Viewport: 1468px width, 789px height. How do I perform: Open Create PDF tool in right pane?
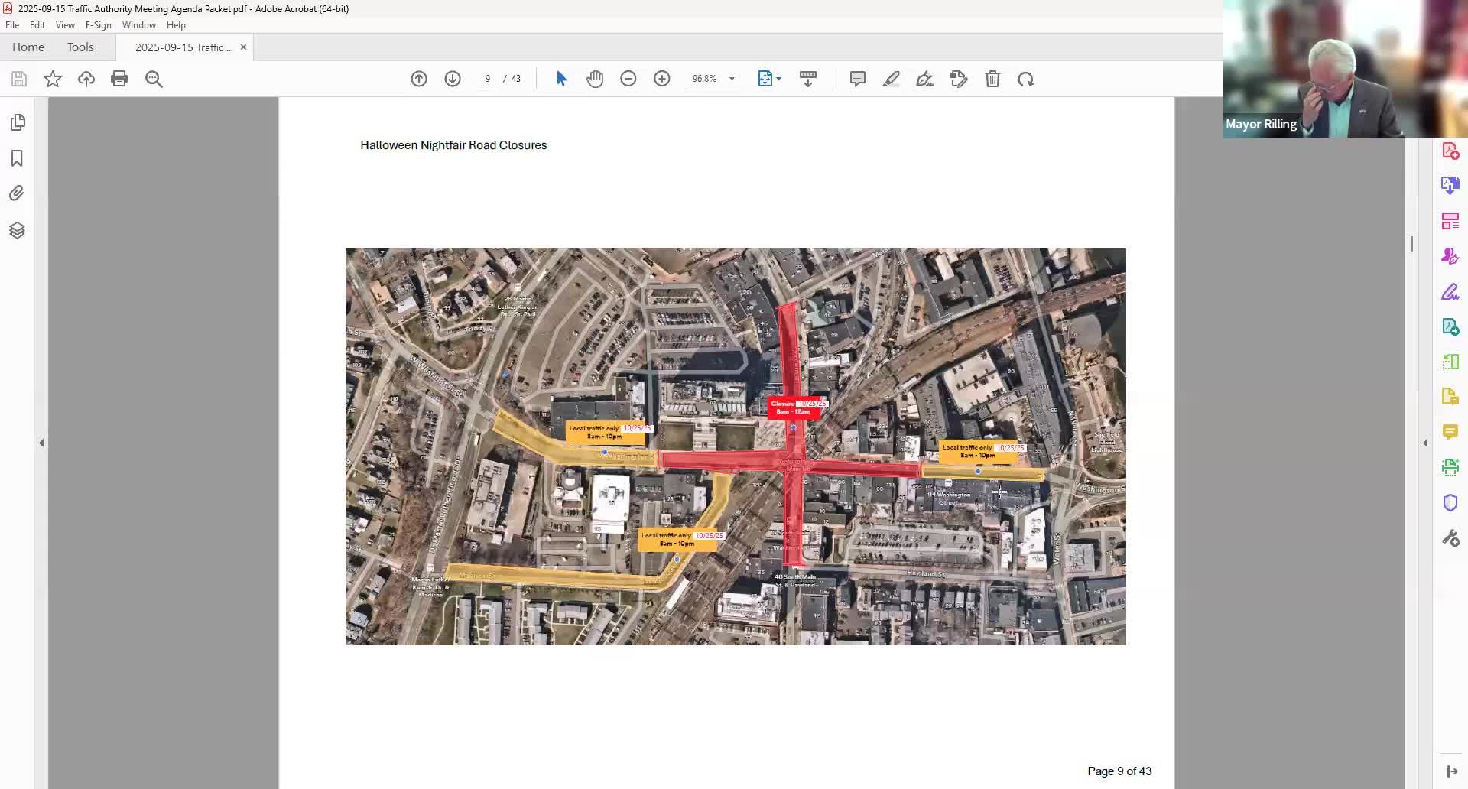(1450, 151)
